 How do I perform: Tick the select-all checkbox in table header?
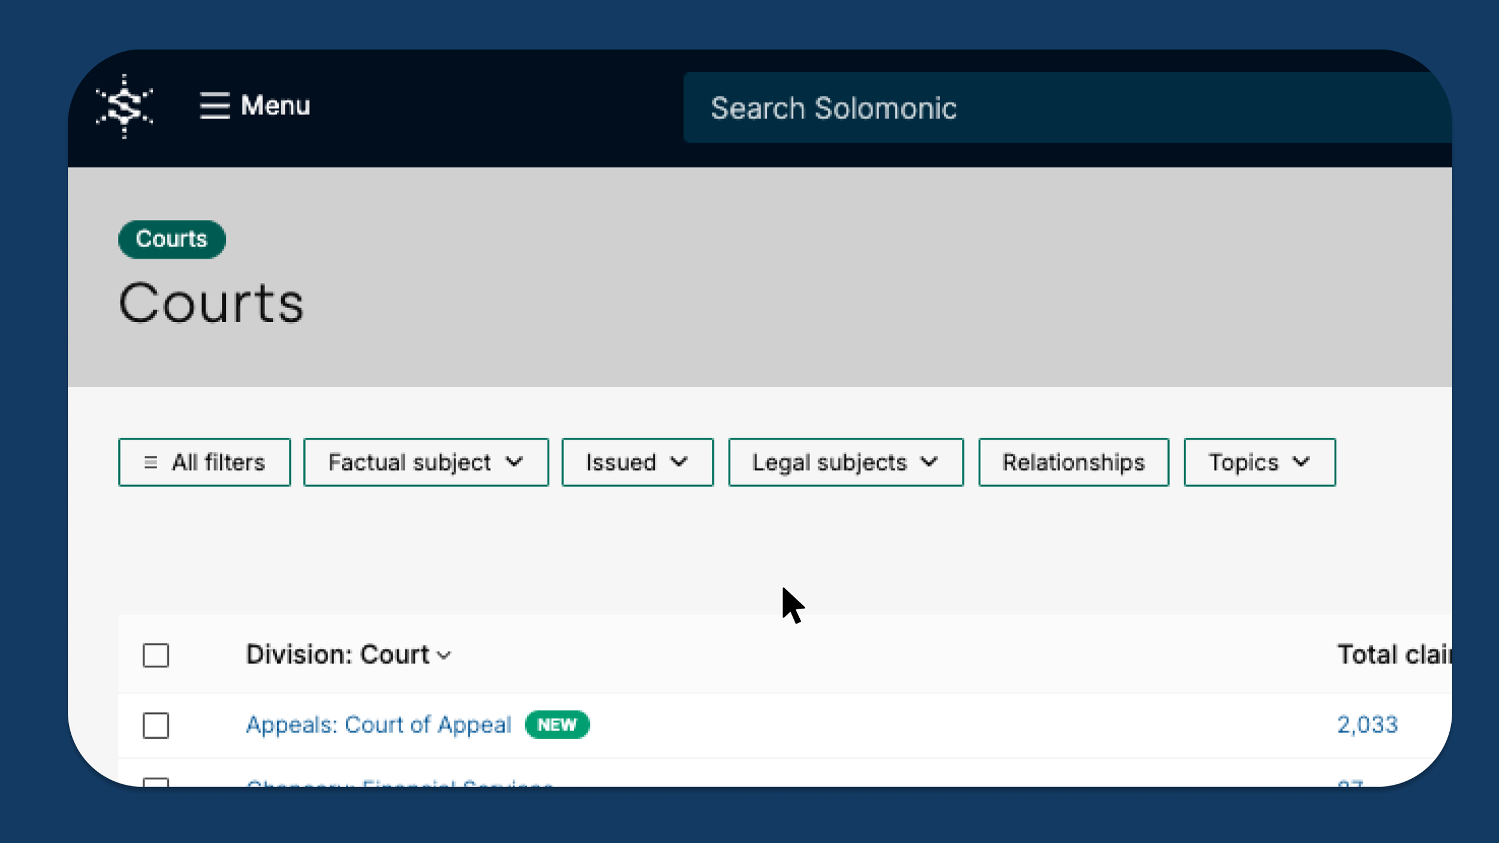[156, 655]
